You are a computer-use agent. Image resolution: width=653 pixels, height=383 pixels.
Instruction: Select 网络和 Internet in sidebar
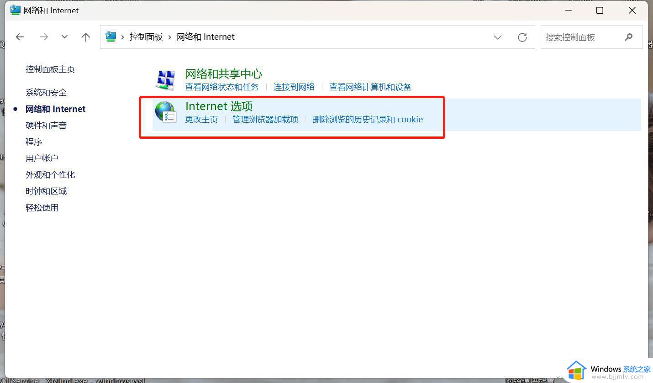56,109
